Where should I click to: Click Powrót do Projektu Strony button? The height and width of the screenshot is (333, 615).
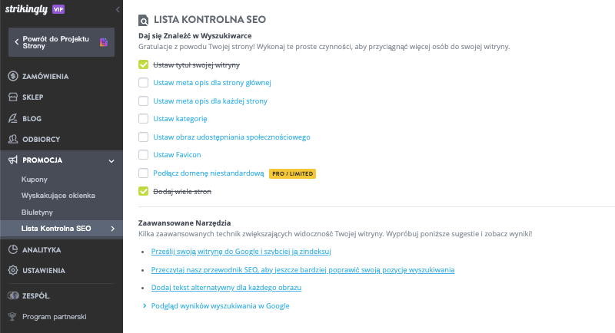pyautogui.click(x=61, y=42)
